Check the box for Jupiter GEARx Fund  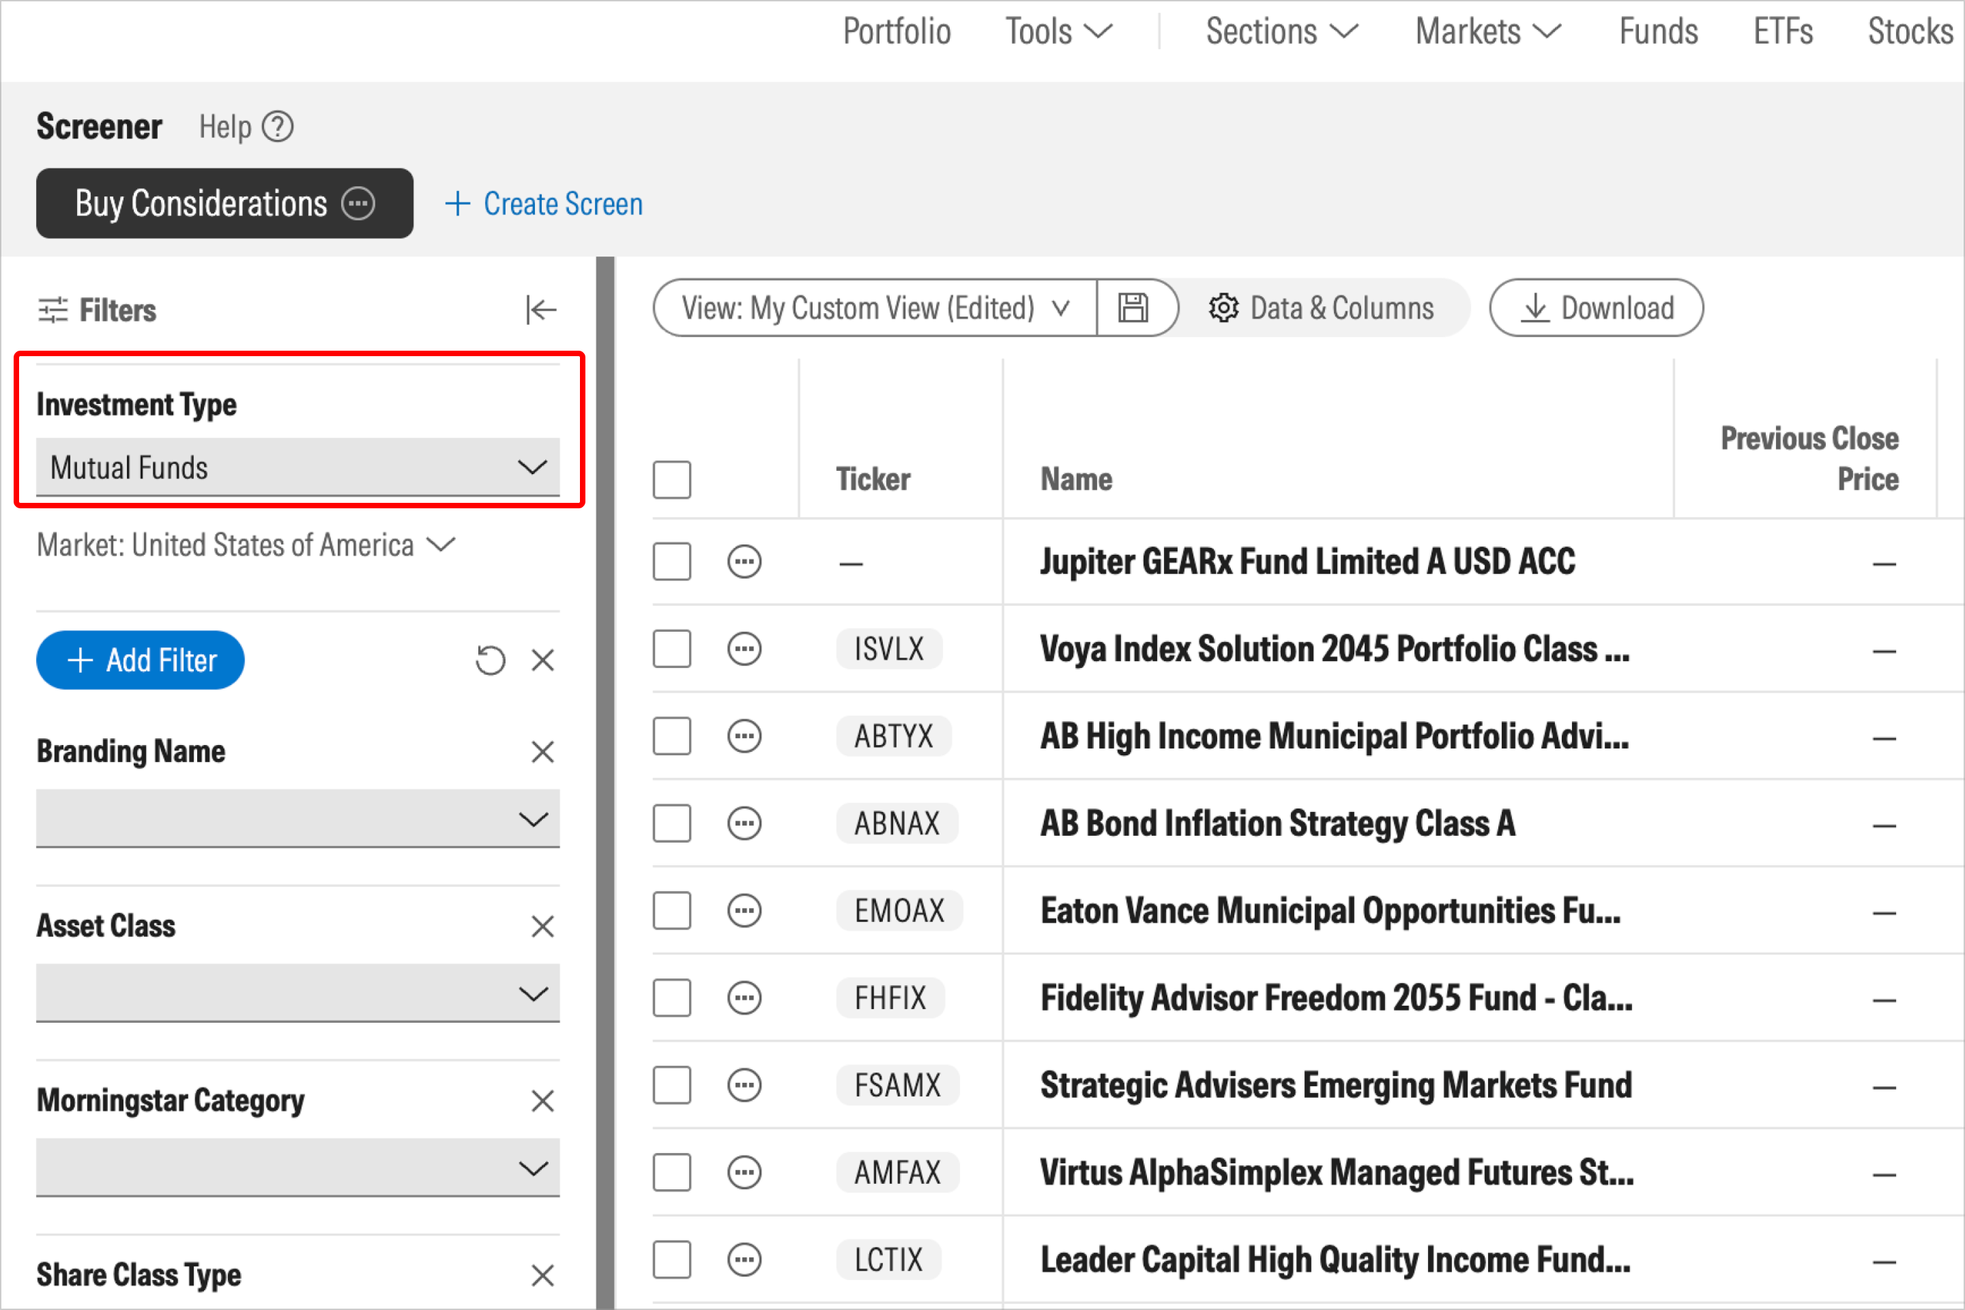pyautogui.click(x=671, y=562)
